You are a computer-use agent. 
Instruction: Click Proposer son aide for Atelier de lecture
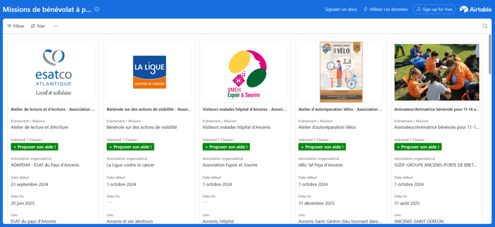click(34, 147)
